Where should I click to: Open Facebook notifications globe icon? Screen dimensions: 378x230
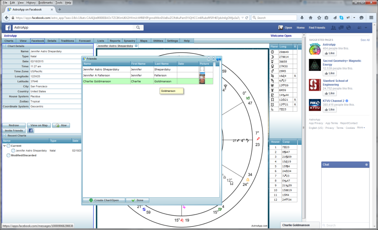point(348,28)
